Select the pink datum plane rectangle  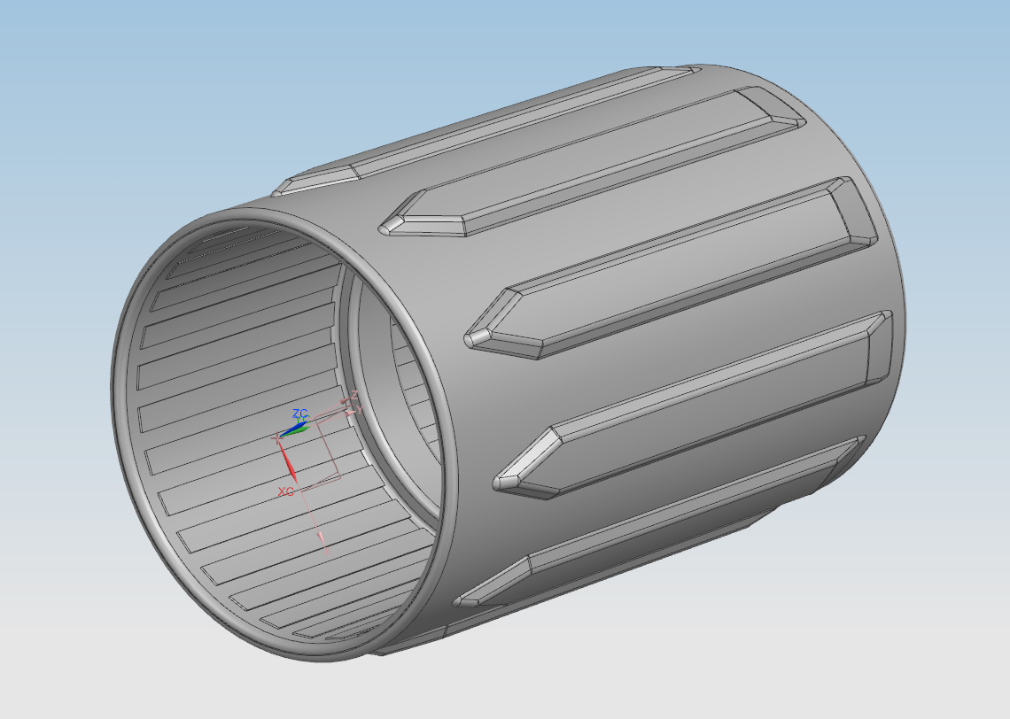319,449
